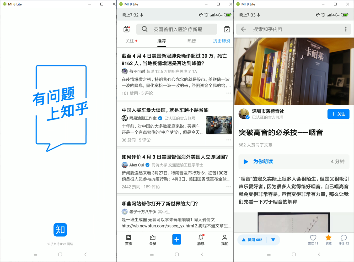Tap Android recents button in right window
Image resolution: width=354 pixels, height=262 pixels.
[269, 254]
